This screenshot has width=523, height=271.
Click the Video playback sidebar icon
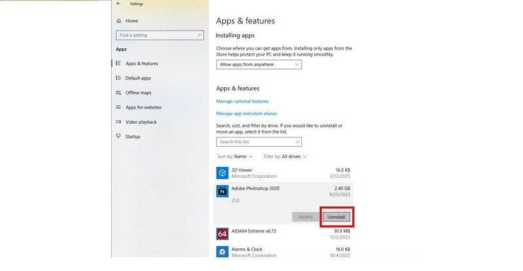(118, 122)
